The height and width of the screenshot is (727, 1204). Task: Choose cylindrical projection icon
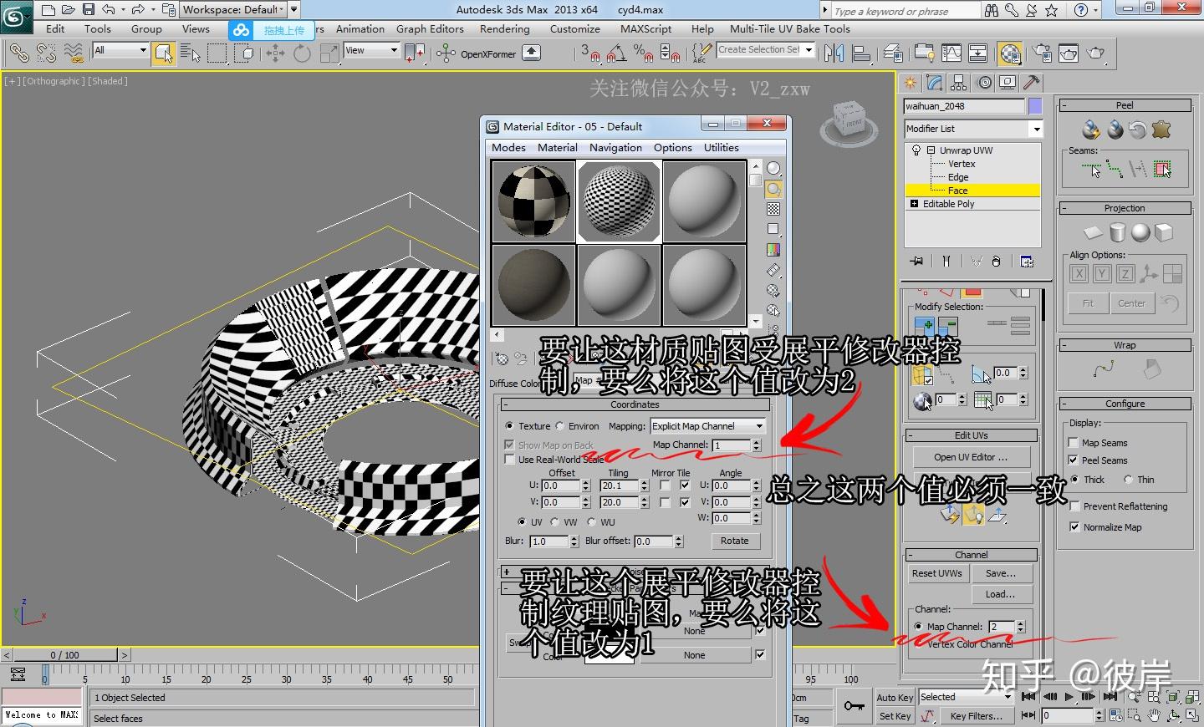(x=1117, y=232)
